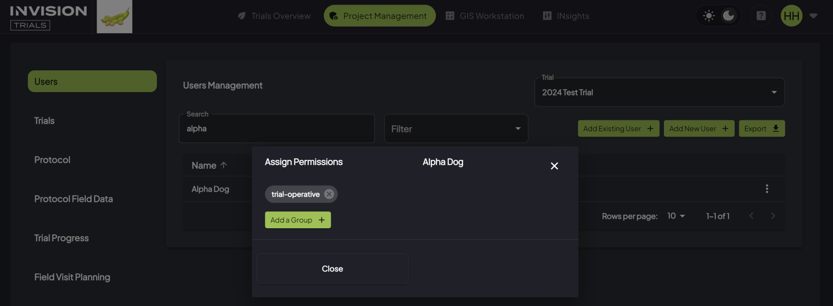Click the soybean project thumbnail image

pos(114,16)
